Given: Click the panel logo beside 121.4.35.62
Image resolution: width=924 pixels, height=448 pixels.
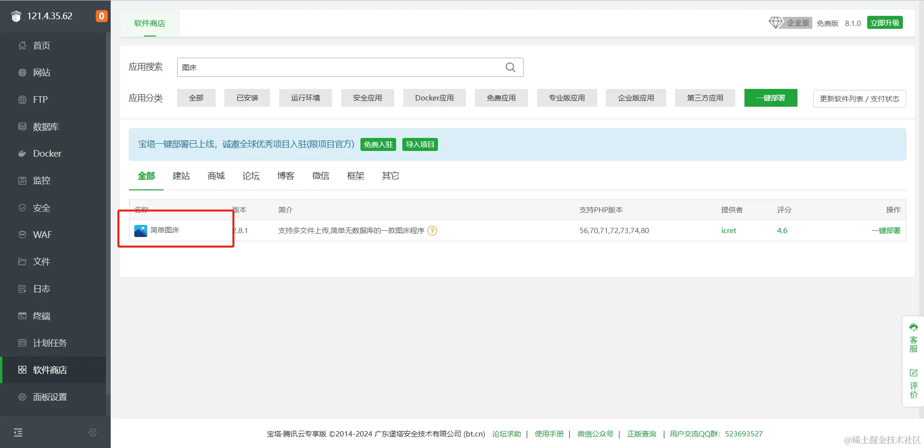Looking at the screenshot, I should [x=16, y=16].
